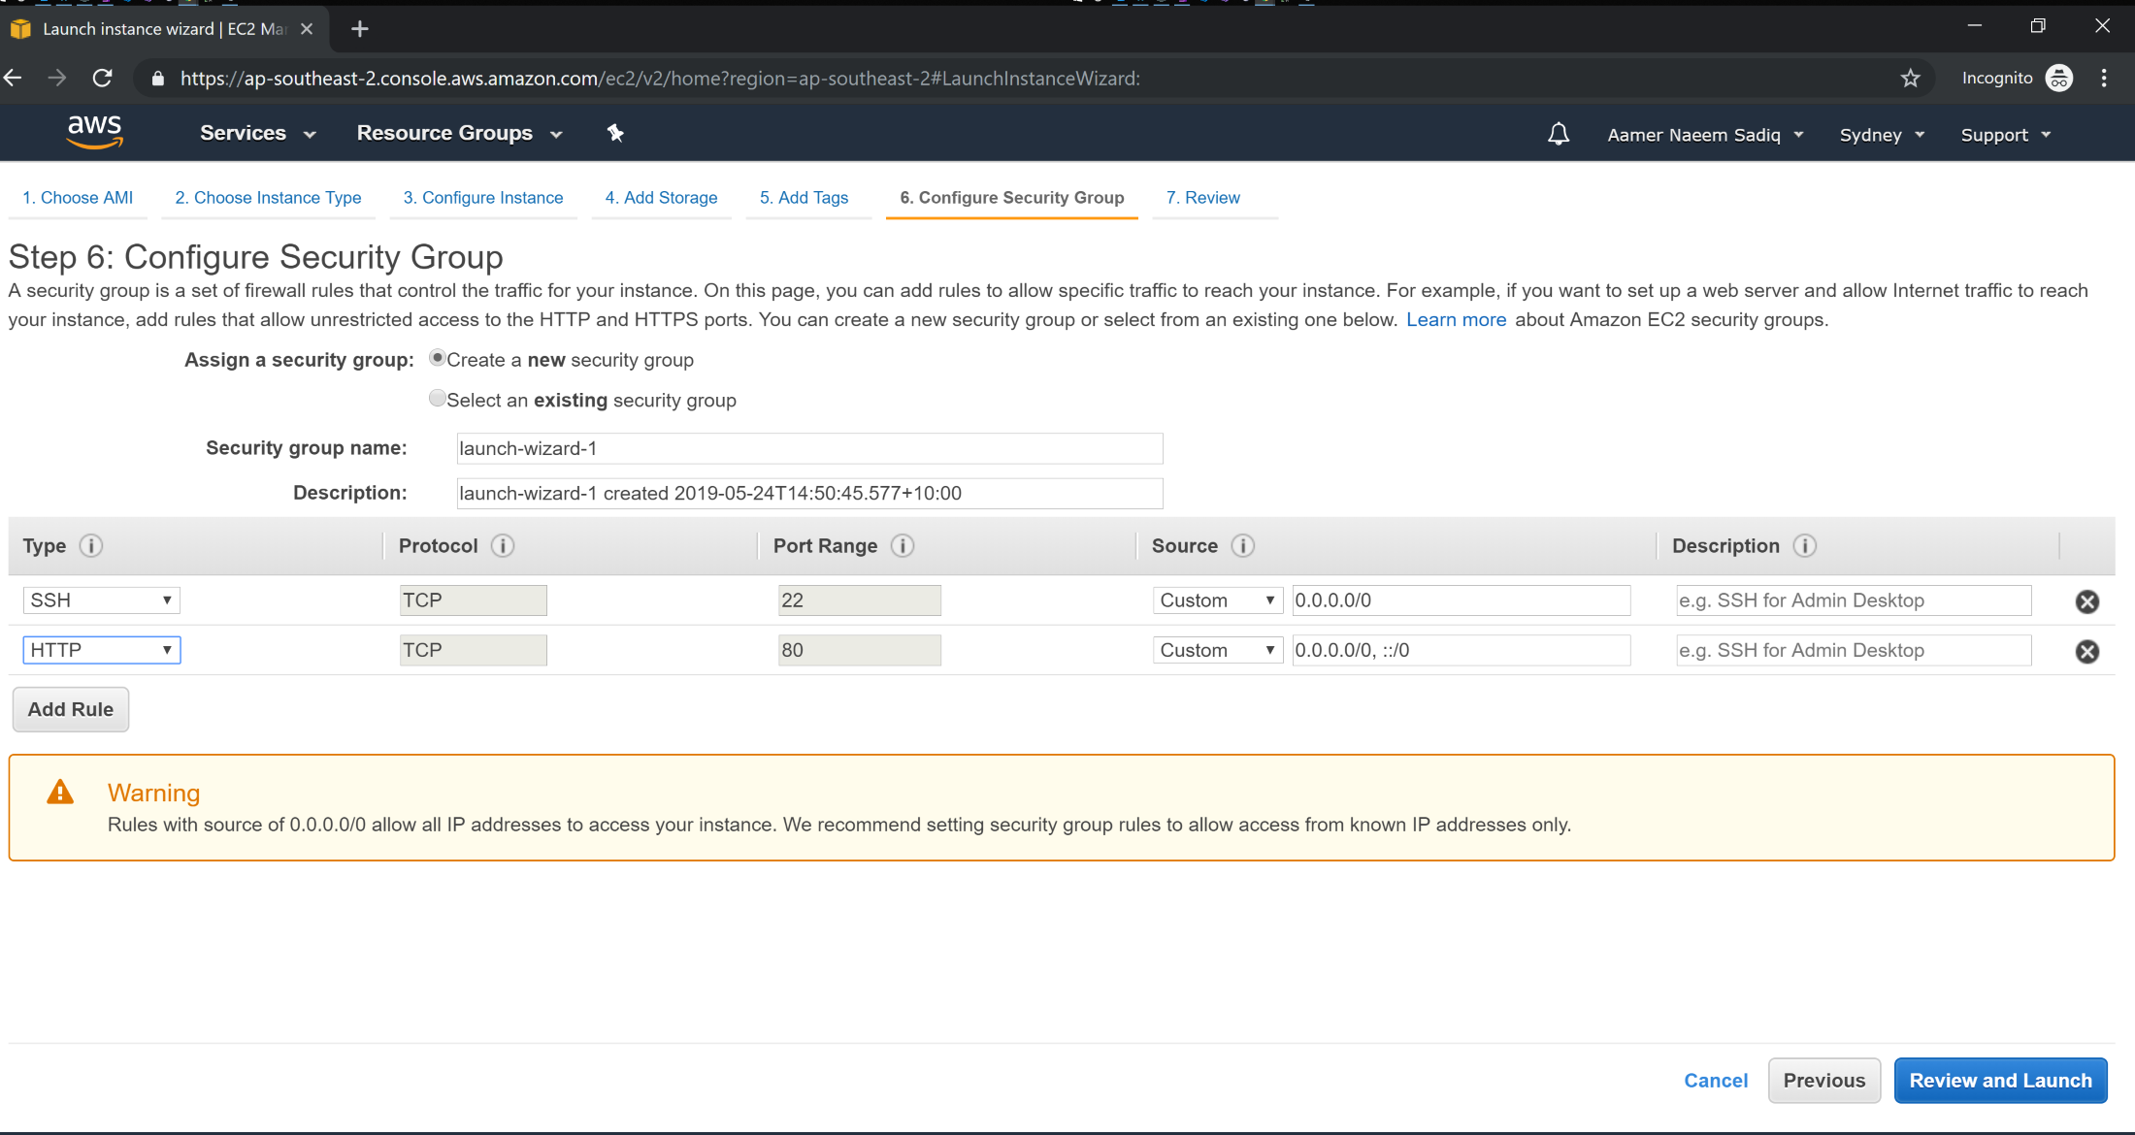Open Chrome's three-dot menu
Viewport: 2135px width, 1135px height.
pos(2104,78)
